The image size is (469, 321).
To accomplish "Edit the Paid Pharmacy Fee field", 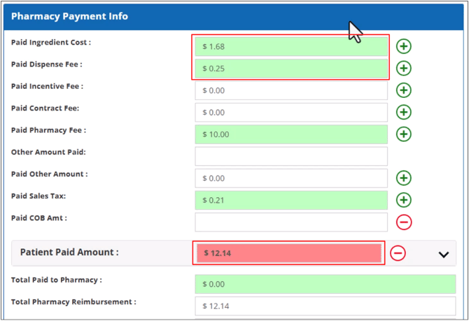I will (x=290, y=134).
